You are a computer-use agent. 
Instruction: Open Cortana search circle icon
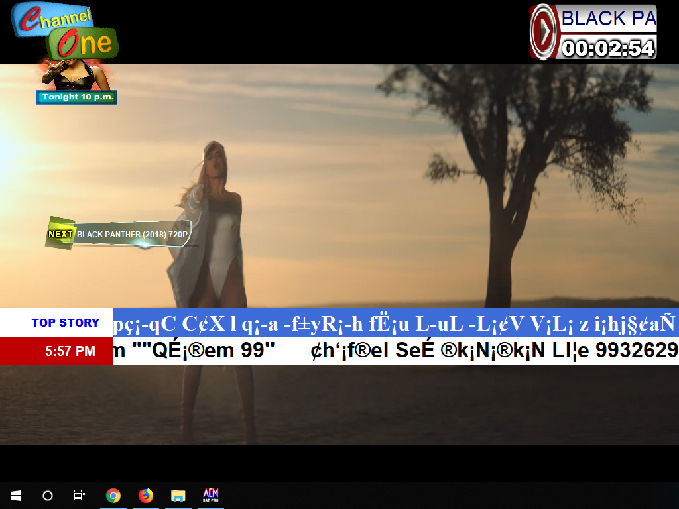click(48, 496)
